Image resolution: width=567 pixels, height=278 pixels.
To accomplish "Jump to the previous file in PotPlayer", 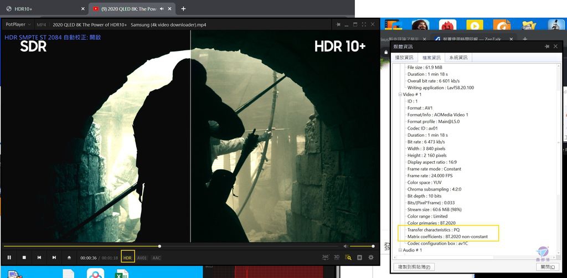I will click(39, 258).
